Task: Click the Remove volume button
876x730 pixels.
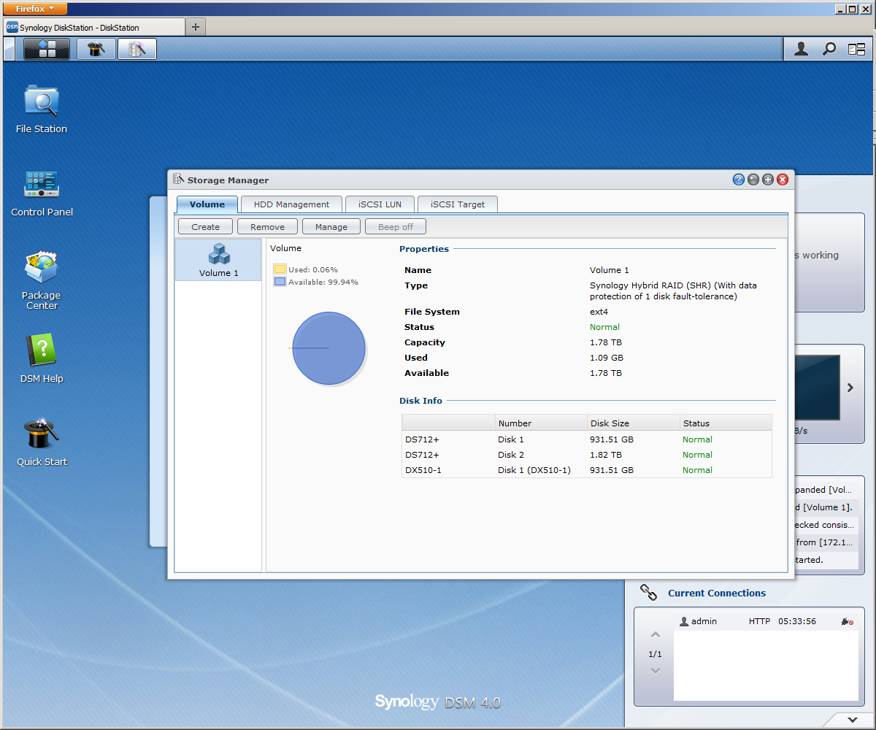Action: 267,227
